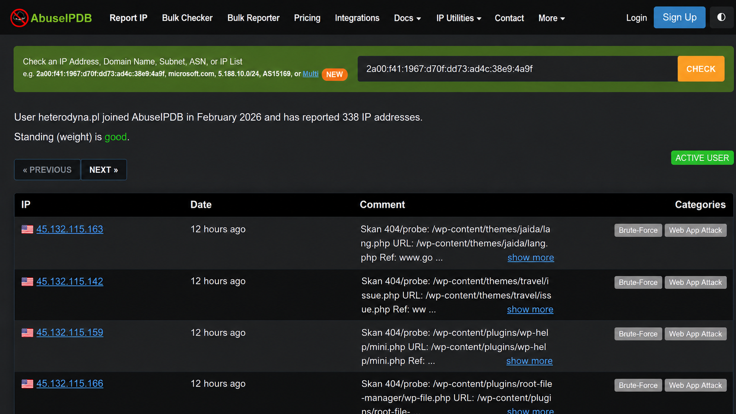The height and width of the screenshot is (414, 736).
Task: Click the Login link
Action: [x=636, y=18]
